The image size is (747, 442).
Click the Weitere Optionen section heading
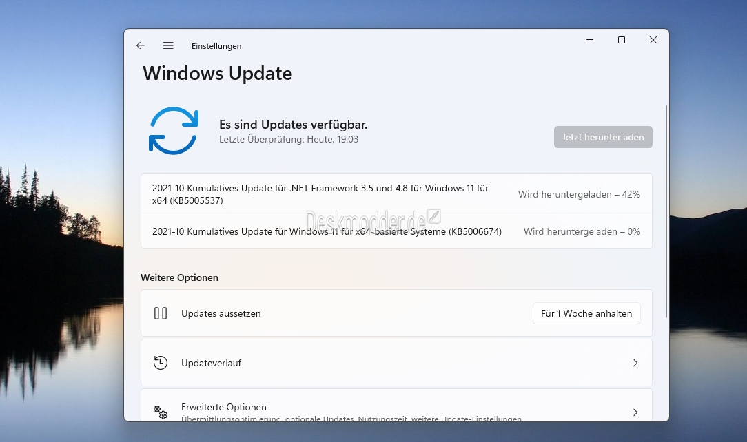tap(180, 278)
